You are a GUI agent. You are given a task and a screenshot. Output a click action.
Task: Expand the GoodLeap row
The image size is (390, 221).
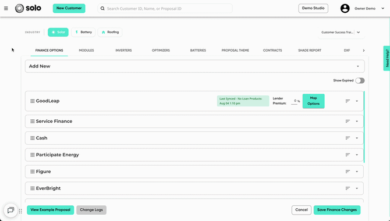coord(357,101)
